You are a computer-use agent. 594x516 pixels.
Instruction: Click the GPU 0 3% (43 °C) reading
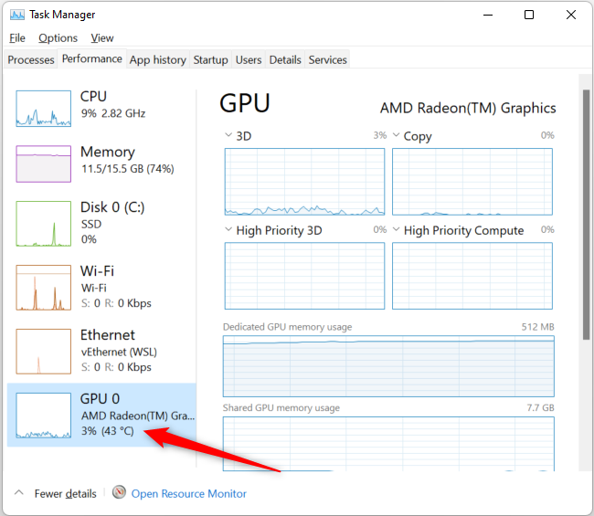(x=108, y=431)
